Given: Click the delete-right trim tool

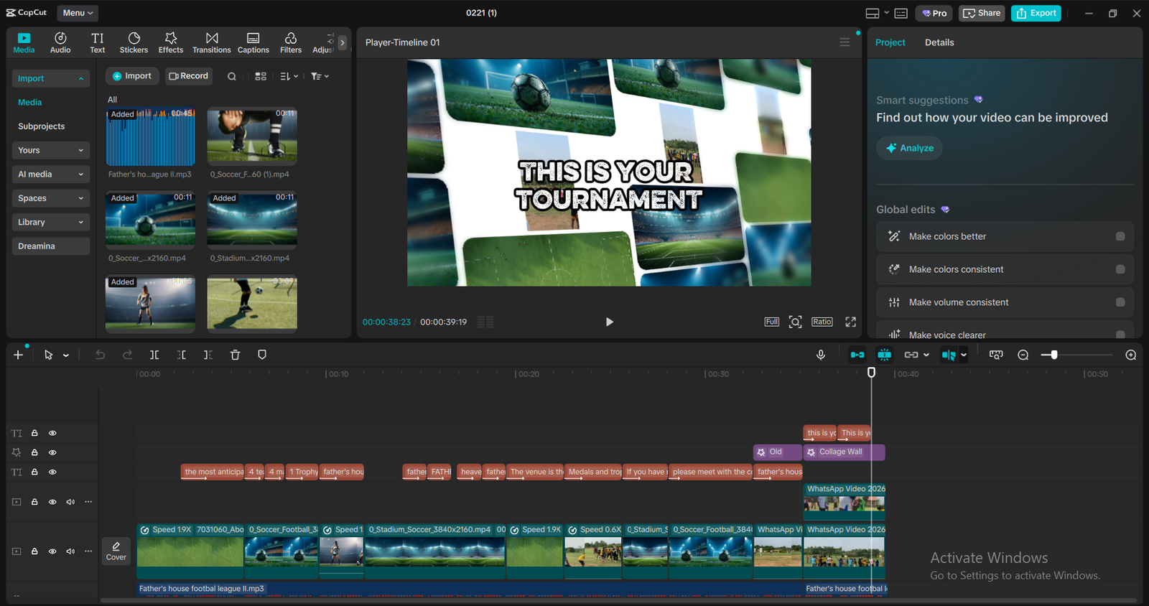Looking at the screenshot, I should (x=208, y=355).
